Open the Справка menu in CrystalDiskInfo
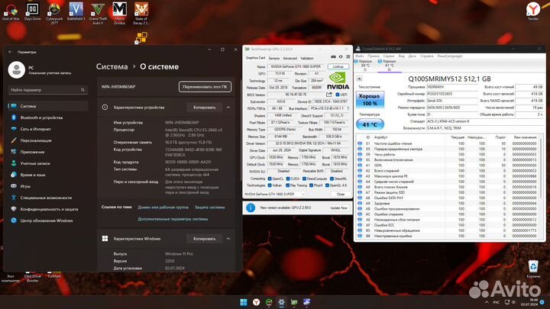Viewport: 550px width, 309px height. [426, 56]
